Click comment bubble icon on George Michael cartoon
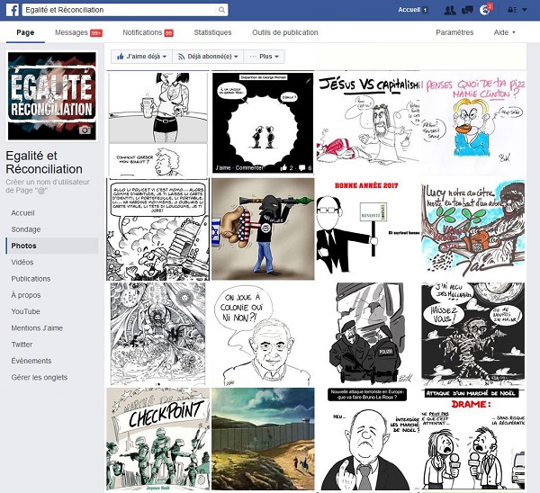 tap(302, 167)
